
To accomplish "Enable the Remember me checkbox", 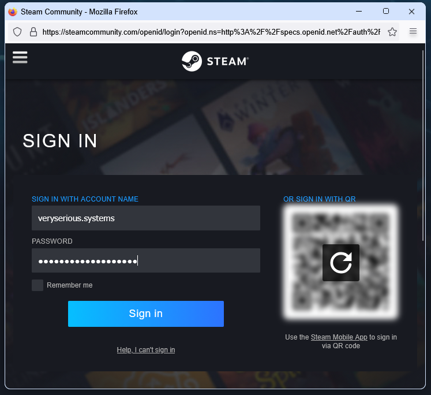I will (38, 285).
